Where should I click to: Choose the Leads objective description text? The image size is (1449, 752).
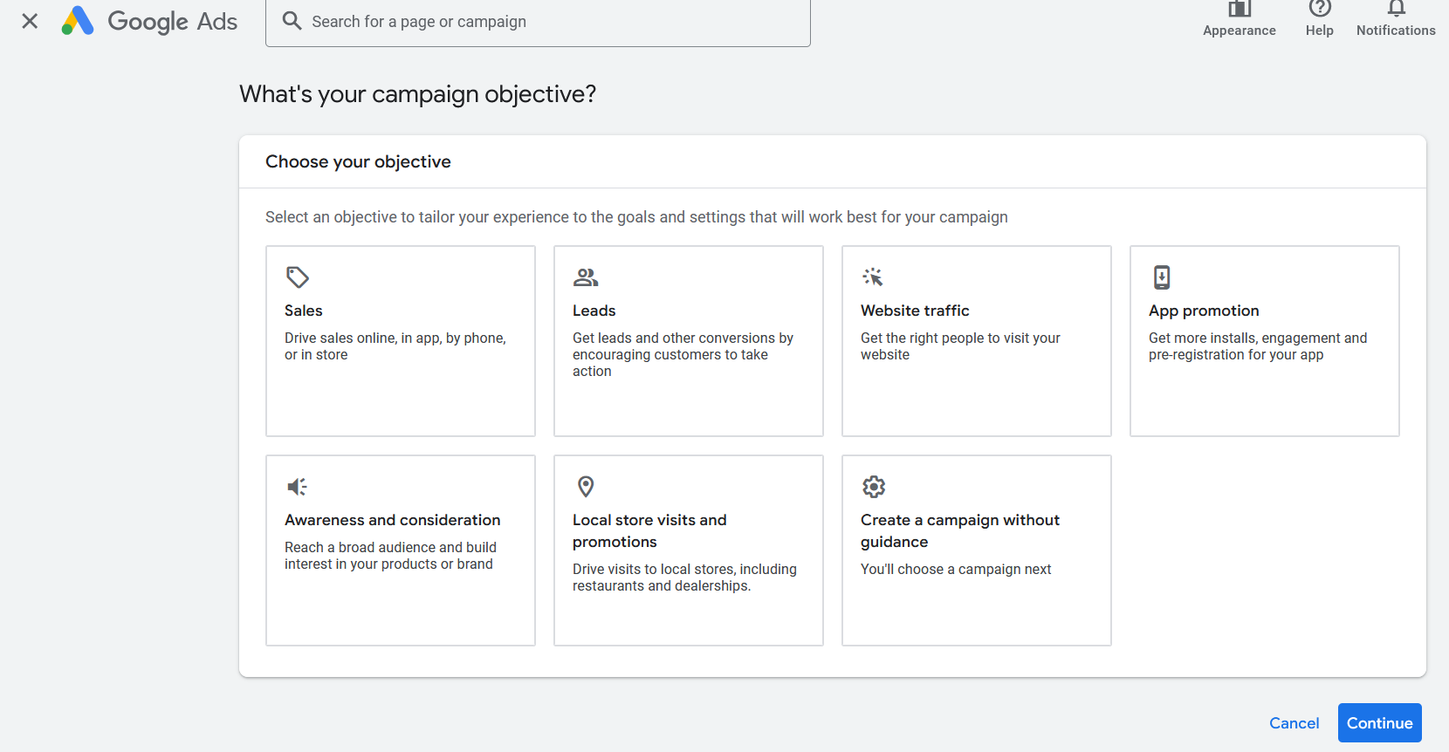point(682,354)
